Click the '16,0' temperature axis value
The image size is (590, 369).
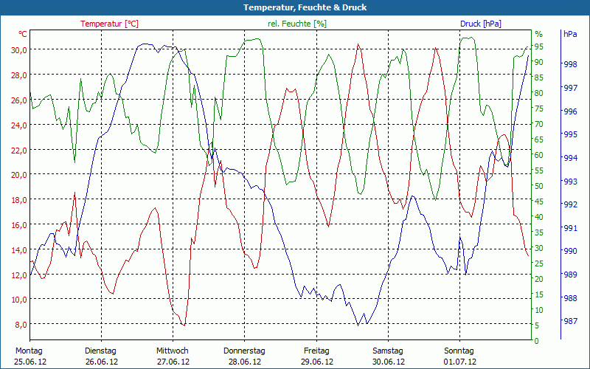[x=19, y=225]
